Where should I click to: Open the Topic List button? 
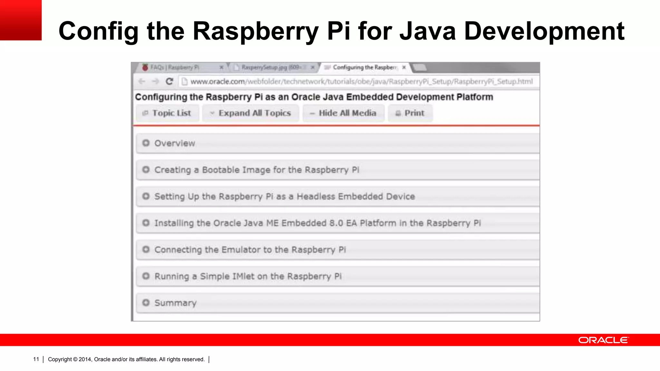tap(167, 113)
